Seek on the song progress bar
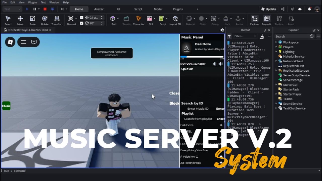Image resolution: width=322 pixels, height=181 pixels. point(202,57)
